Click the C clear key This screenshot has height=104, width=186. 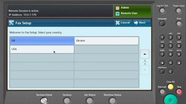pos(171,72)
